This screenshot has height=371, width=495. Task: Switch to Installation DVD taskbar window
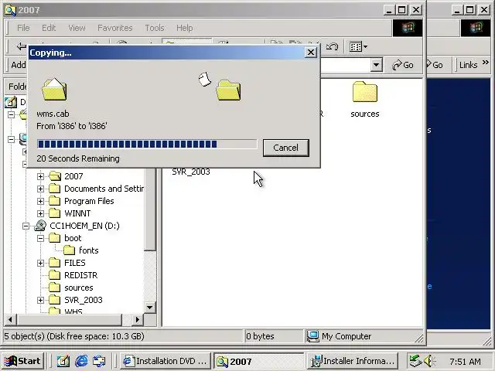166,361
